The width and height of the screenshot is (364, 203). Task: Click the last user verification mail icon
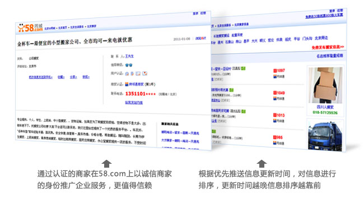pyautogui.click(x=144, y=73)
